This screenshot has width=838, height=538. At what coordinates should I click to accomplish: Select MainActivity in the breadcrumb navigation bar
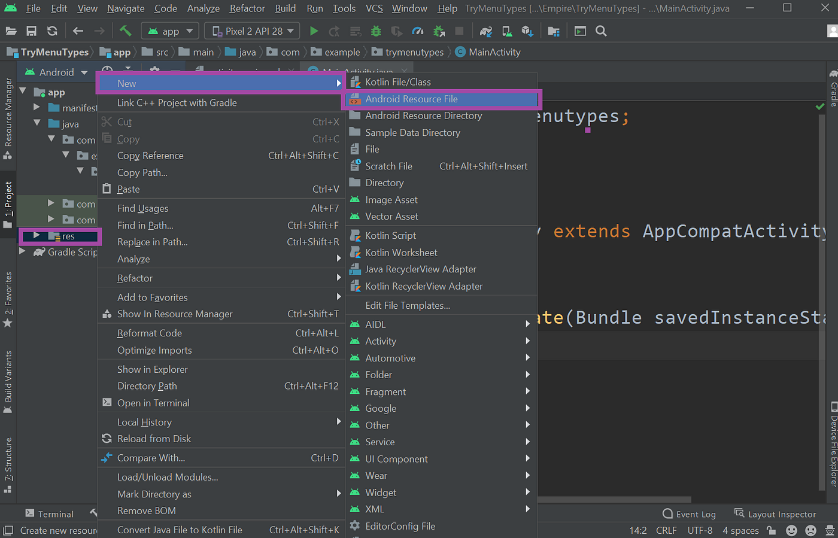pos(493,51)
